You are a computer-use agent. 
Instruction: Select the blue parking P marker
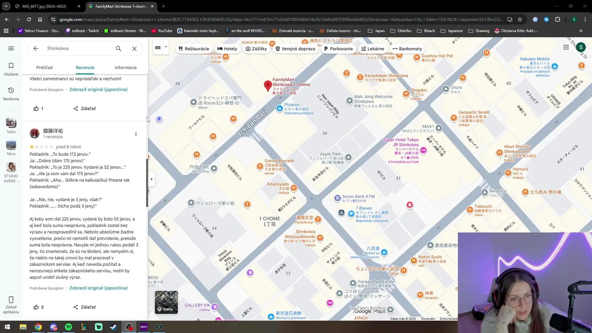159,119
